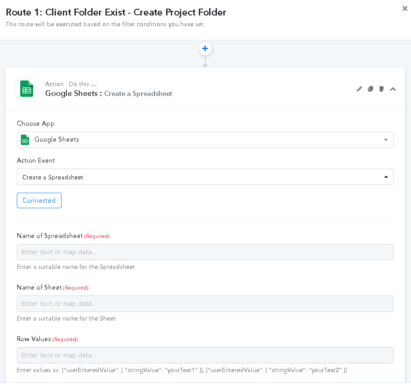Click the pencil edit icon for the action
Viewport: 411px width, 388px height.
tap(359, 89)
